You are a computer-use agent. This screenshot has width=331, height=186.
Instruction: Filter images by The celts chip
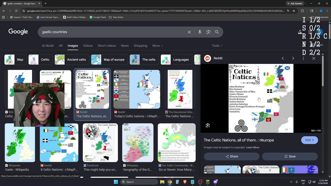(x=144, y=60)
